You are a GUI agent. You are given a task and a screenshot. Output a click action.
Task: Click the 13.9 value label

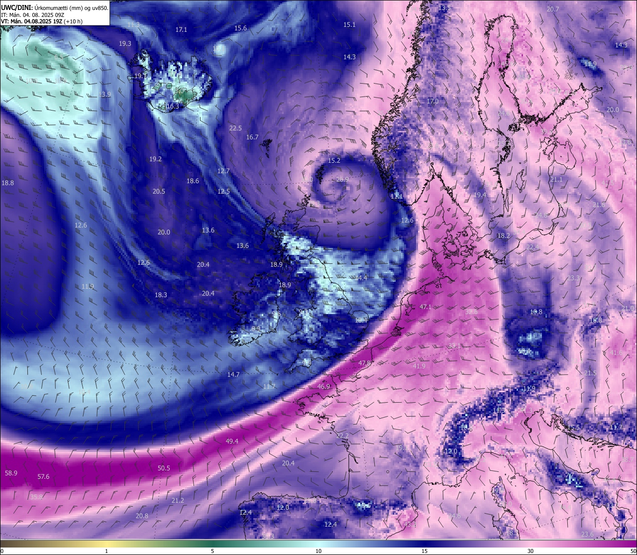(105, 94)
